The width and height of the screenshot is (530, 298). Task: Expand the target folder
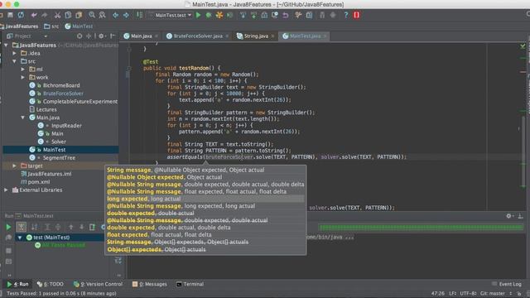[15, 166]
